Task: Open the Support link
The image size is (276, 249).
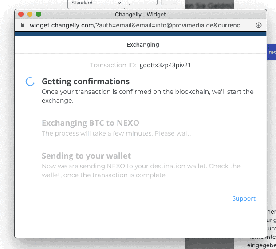Action: click(244, 198)
